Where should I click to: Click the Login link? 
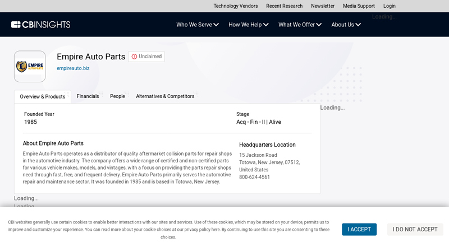[390, 6]
